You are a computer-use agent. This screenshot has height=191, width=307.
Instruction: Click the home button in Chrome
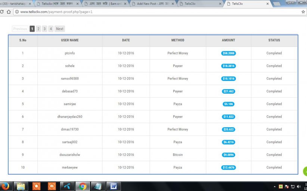pyautogui.click(x=9, y=12)
